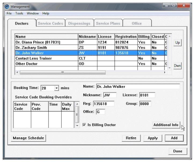Click the doctors list horizontal scrollbar thumb
195x162 pixels.
63,72
